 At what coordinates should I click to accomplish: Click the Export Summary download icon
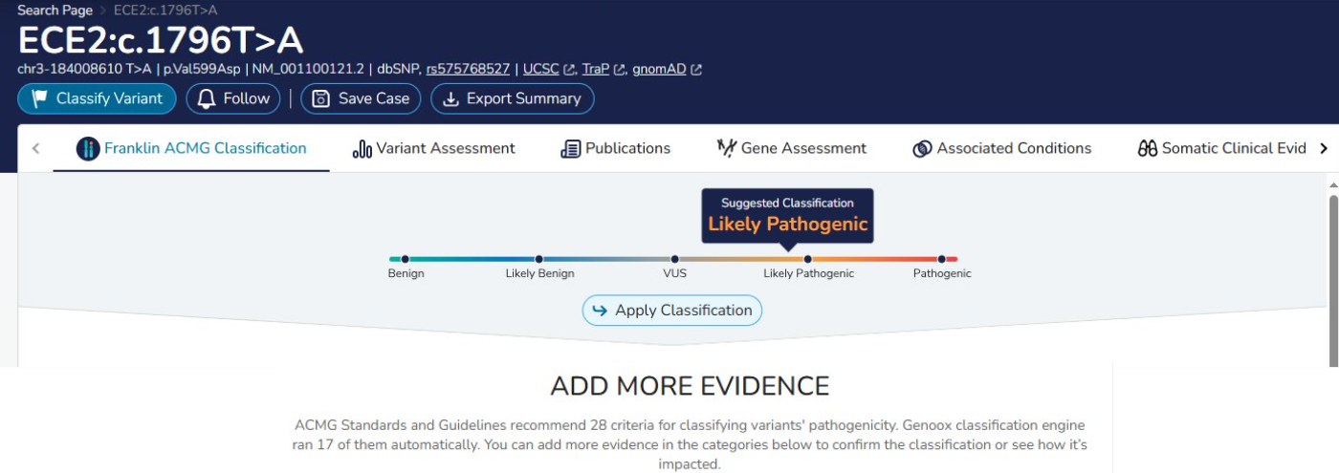click(x=451, y=98)
